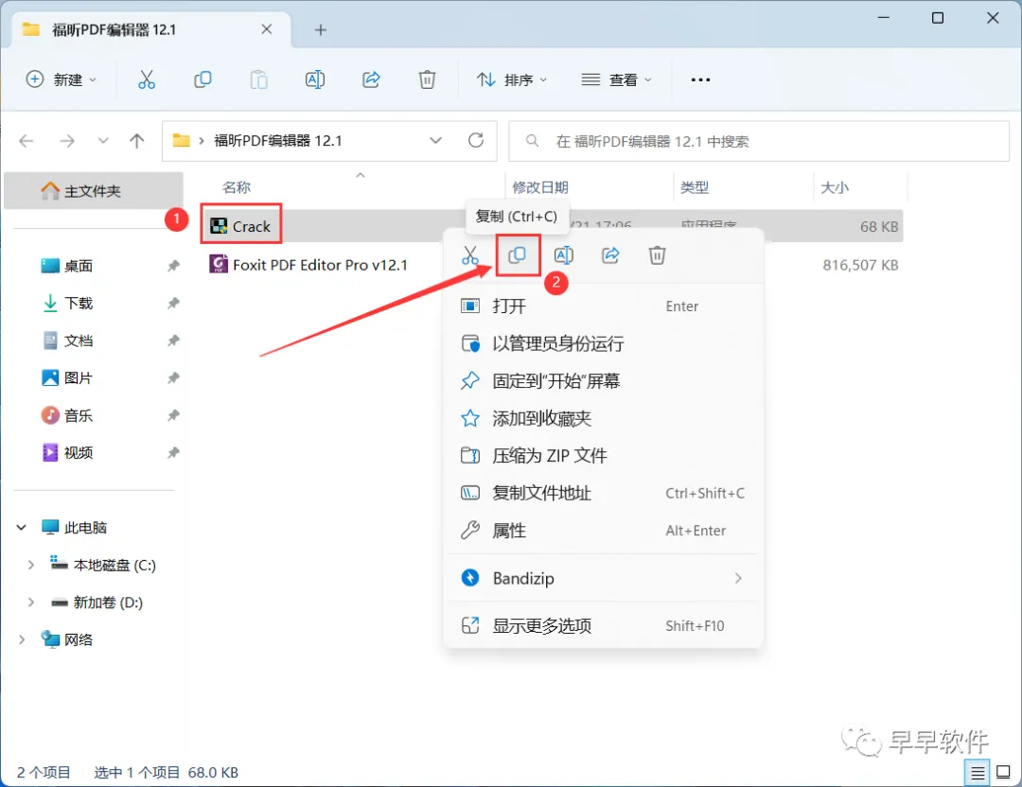Click Share icon in the context menu
The width and height of the screenshot is (1022, 787).
[610, 255]
